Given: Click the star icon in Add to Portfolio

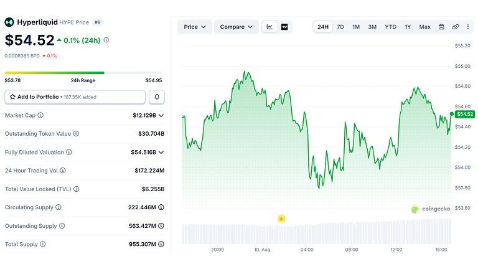Looking at the screenshot, I should coord(12,97).
